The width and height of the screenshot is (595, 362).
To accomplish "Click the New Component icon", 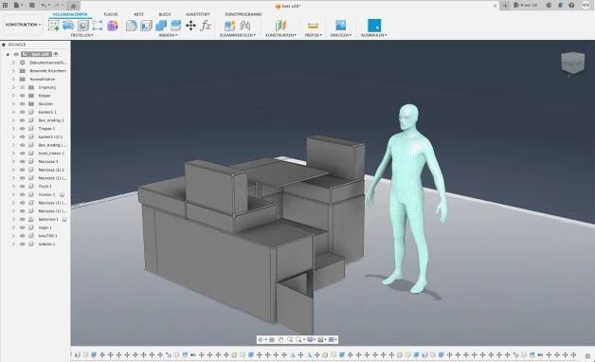I will [229, 26].
